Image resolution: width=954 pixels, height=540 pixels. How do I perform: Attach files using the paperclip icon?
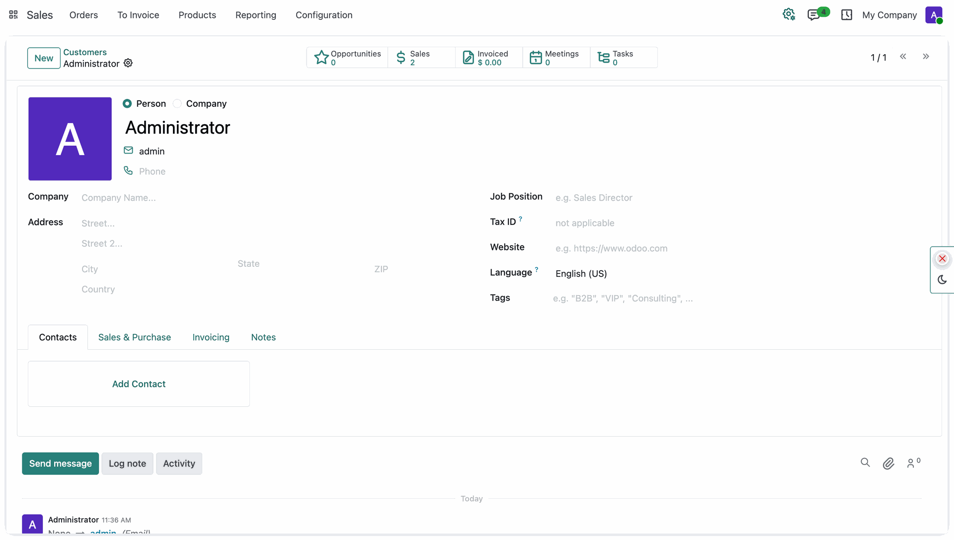(888, 463)
